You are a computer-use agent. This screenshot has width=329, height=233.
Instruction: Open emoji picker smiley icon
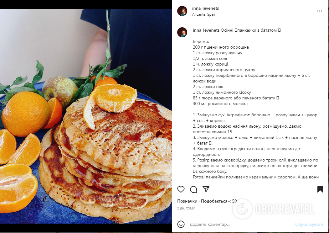pos(181,224)
